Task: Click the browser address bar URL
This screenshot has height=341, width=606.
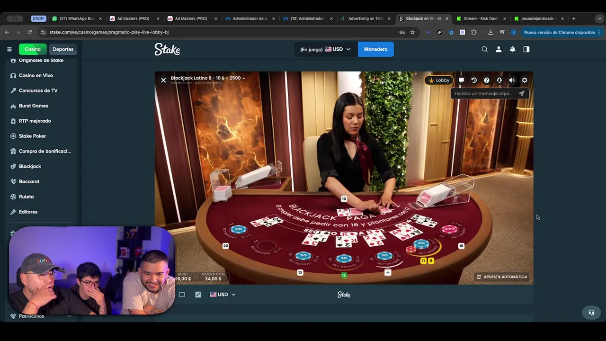Action: point(109,32)
